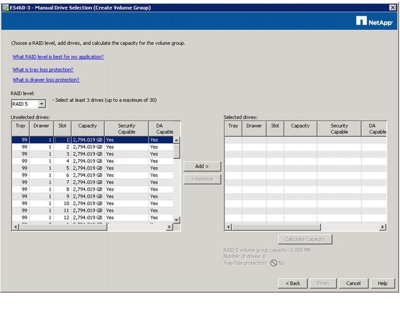
Task: Click Slot header in Selected drives table
Action: pos(275,129)
